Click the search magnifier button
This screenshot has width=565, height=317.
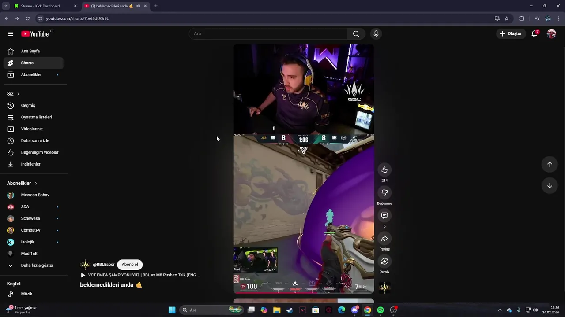pyautogui.click(x=356, y=34)
